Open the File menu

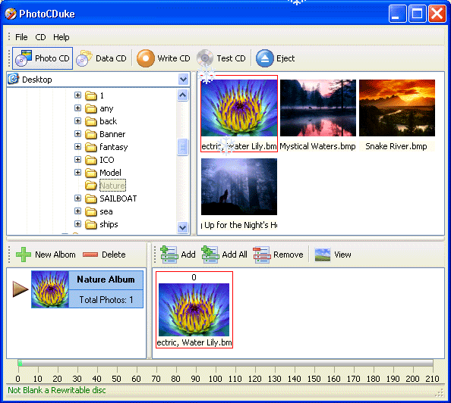[21, 37]
